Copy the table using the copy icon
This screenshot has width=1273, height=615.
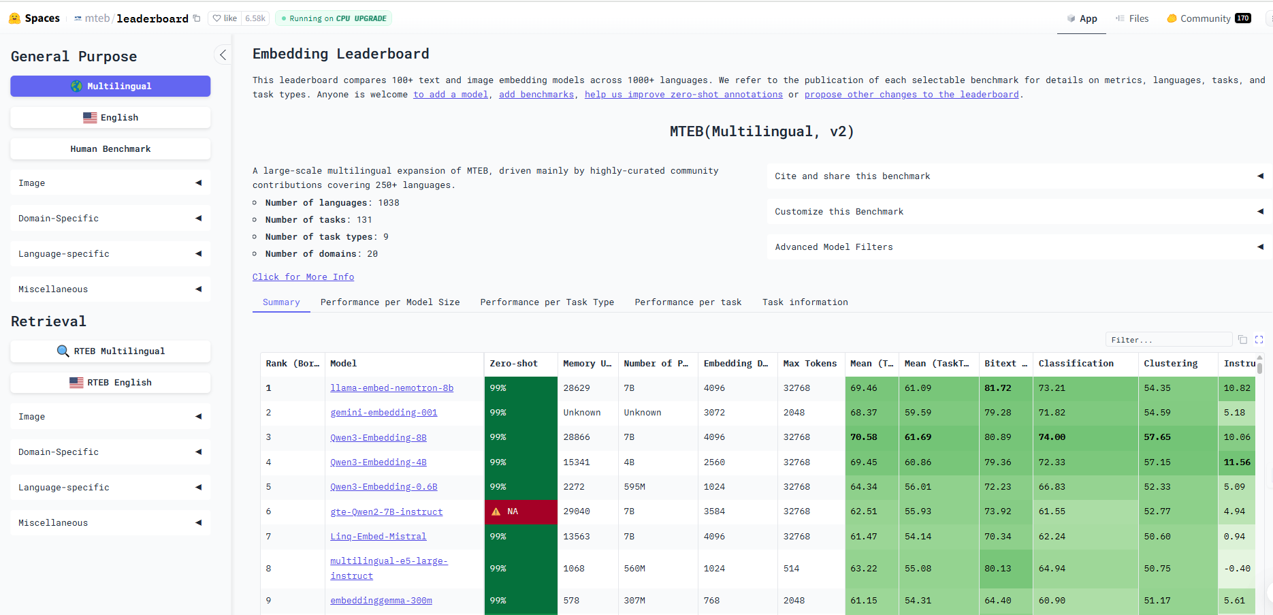(x=1242, y=339)
